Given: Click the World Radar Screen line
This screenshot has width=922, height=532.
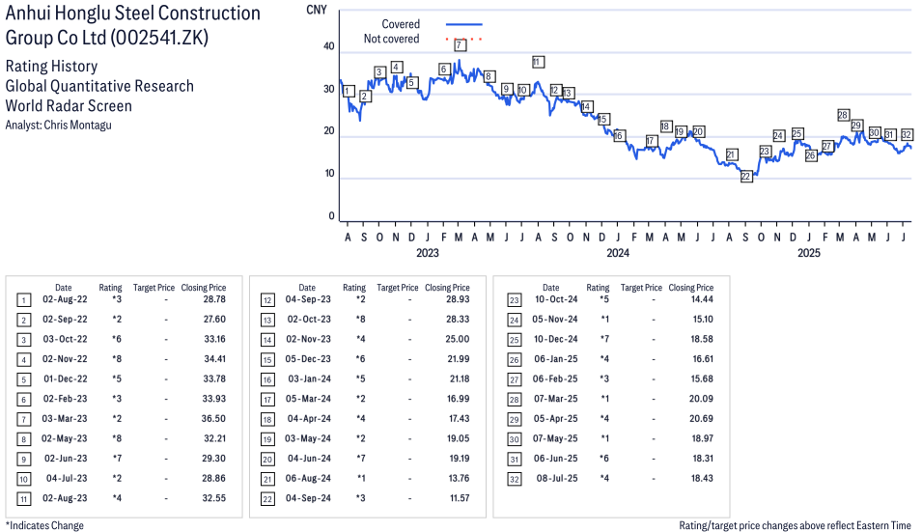Looking at the screenshot, I should coord(69,106).
